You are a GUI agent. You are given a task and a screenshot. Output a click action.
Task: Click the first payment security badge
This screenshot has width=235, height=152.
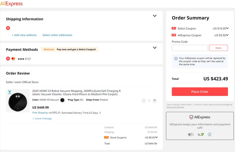coord(191,134)
